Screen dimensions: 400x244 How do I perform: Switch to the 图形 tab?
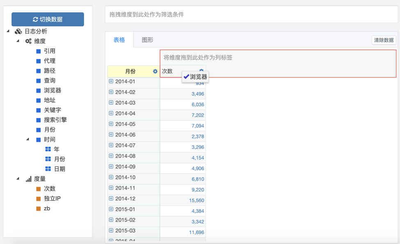coord(147,40)
